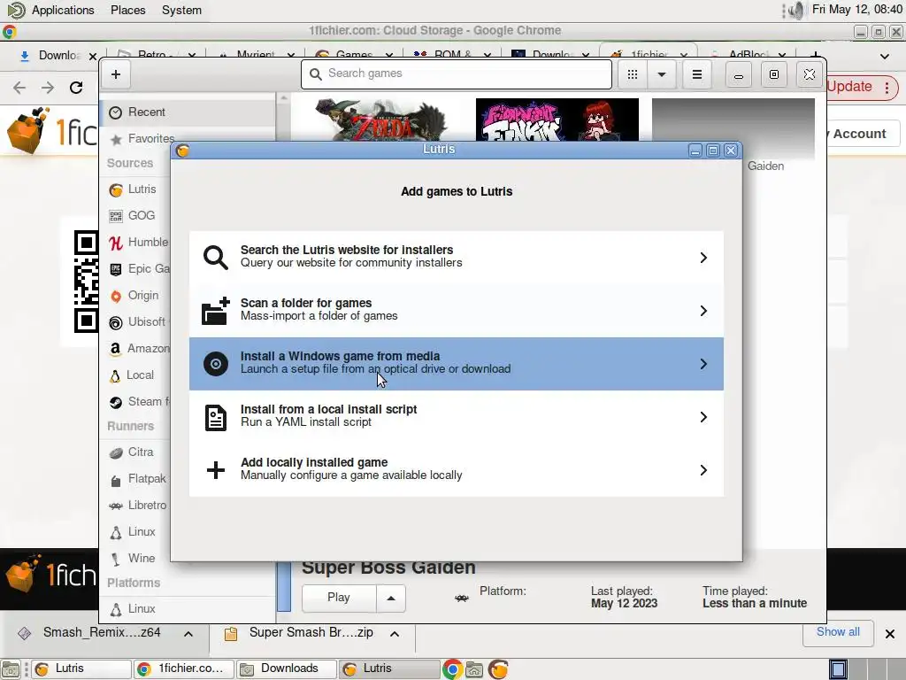This screenshot has height=680, width=906.
Task: Expand chevron on Add locally installed game row
Action: coord(703,470)
